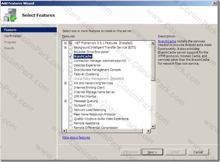The width and height of the screenshot is (220, 162).
Task: Check Connection Manager Administration Kit
Action: pos(71,61)
